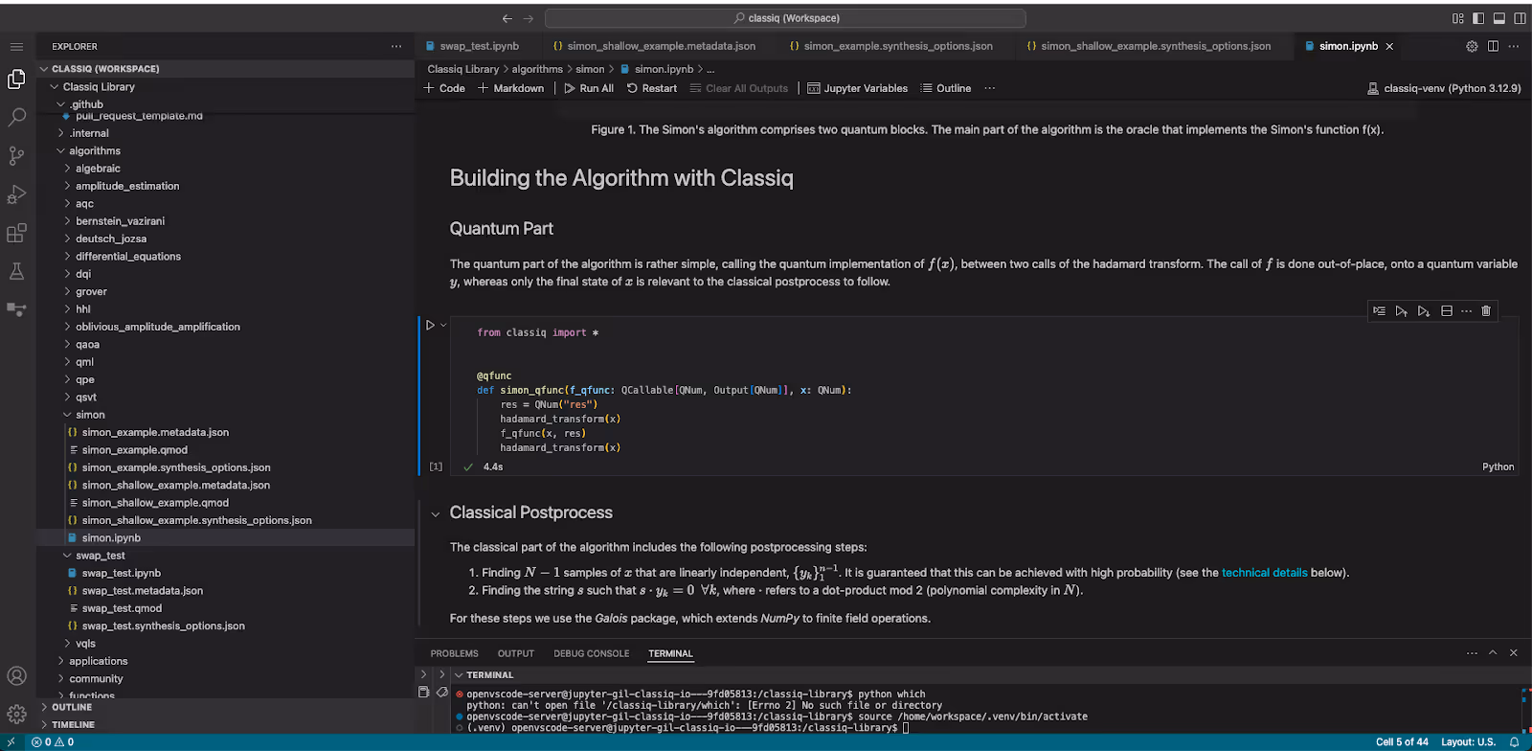Image resolution: width=1532 pixels, height=751 pixels.
Task: Open simon_example.qmod file in Explorer
Action: pos(135,450)
